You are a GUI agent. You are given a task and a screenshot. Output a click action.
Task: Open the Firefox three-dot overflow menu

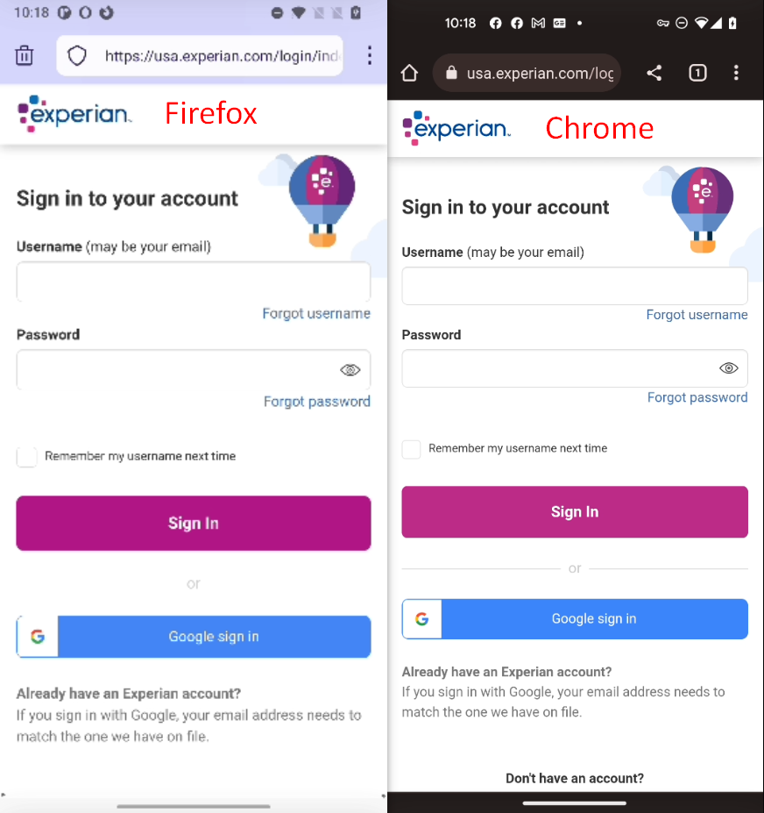(370, 55)
